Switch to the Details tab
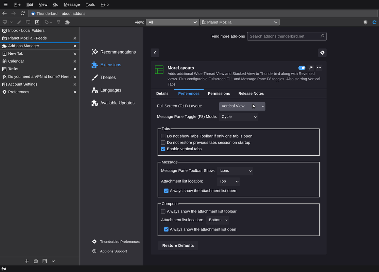379x272 pixels. (162, 93)
